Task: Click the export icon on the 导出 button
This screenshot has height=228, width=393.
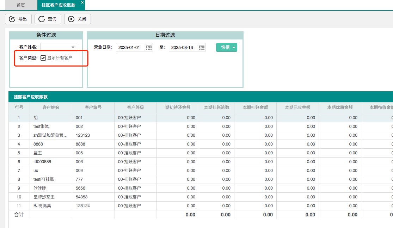Action: tap(12, 19)
